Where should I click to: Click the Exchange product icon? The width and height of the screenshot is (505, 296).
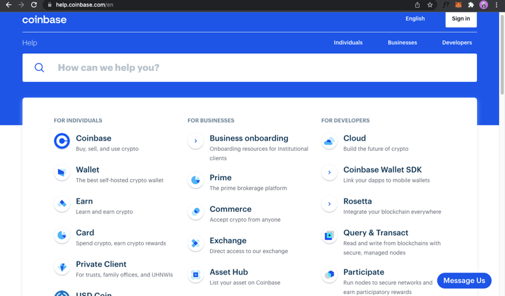(x=196, y=243)
